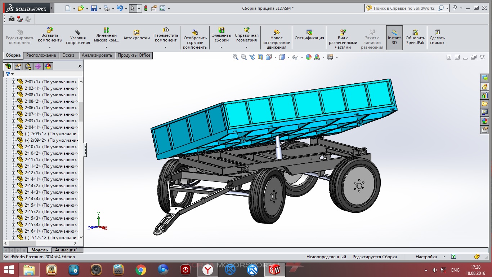This screenshot has height=277, width=492.
Task: Expand the (-) 2т09<1> component node
Action: click(14, 134)
